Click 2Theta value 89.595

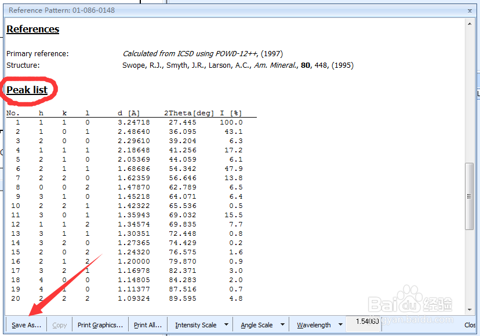click(x=183, y=298)
